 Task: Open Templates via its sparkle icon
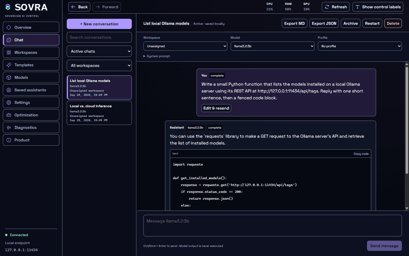(9, 65)
